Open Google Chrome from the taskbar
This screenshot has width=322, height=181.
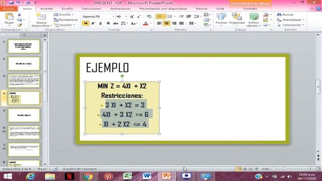[89, 176]
